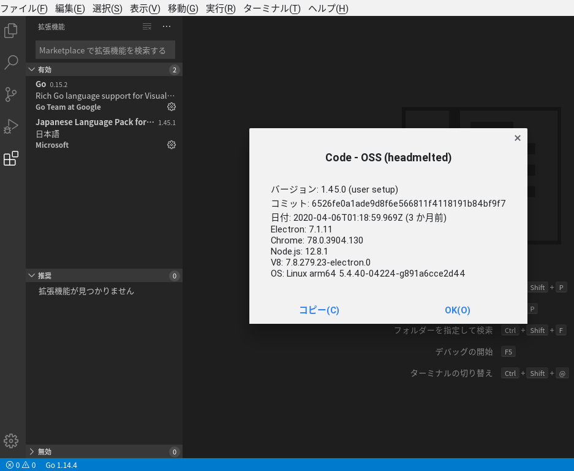Click the OS: Linux arm64 line
The height and width of the screenshot is (471, 574).
pos(368,274)
